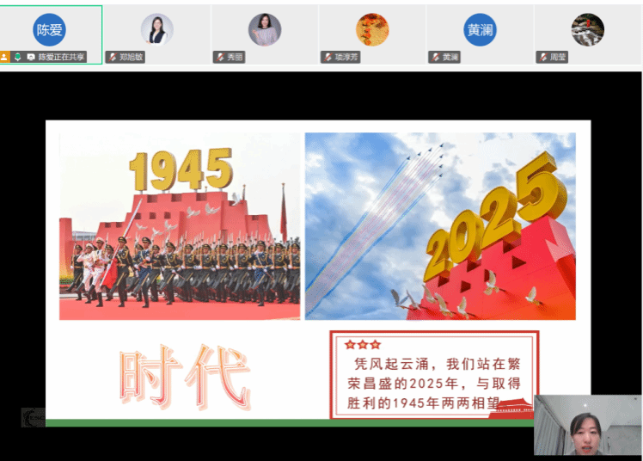Click the screen sharing icon beside 陈爱正在共享

(31, 58)
